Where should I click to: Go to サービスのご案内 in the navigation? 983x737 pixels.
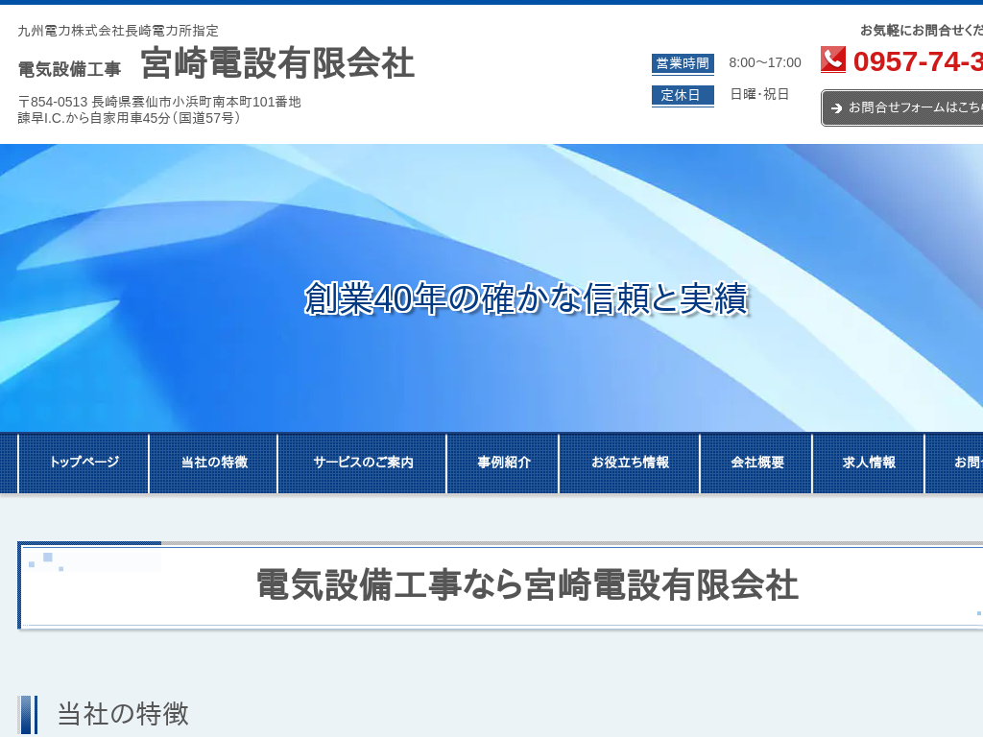point(363,463)
